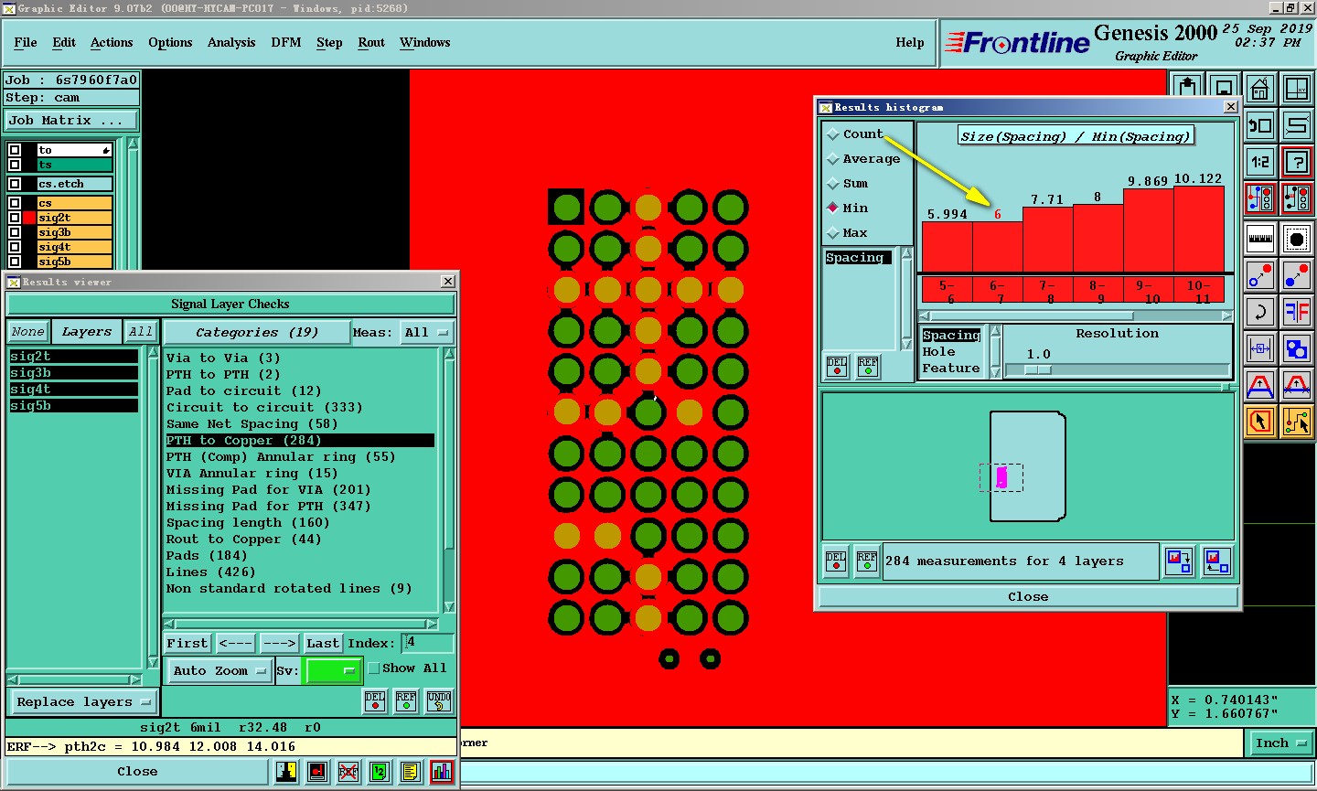Toggle display box for layer sig2t
The image size is (1317, 791).
(x=15, y=218)
